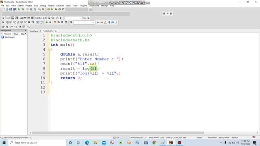Viewport: 260px width, 146px height.
Task: Click Management panel right tab arrow
Action: point(25,34)
